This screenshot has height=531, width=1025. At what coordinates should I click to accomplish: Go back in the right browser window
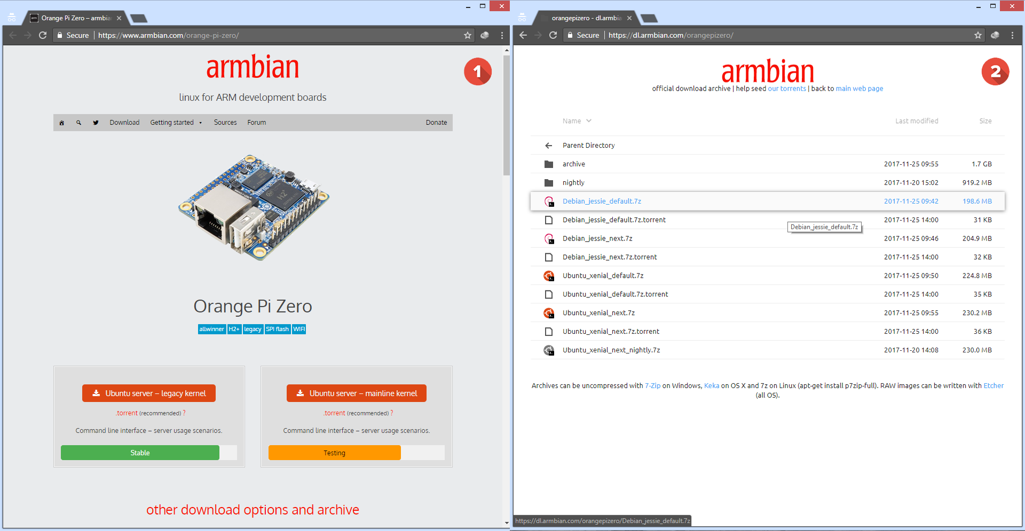tap(523, 35)
